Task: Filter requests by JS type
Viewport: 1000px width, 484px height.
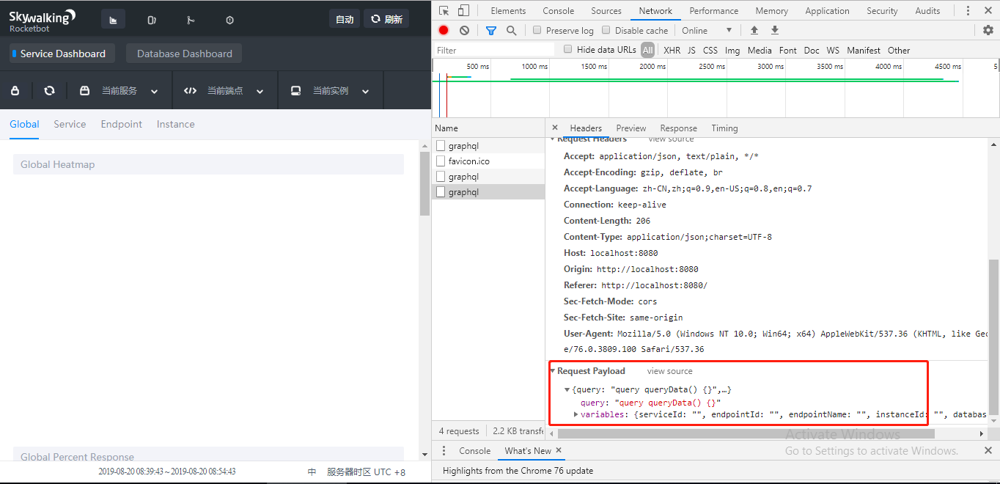Action: coord(691,50)
